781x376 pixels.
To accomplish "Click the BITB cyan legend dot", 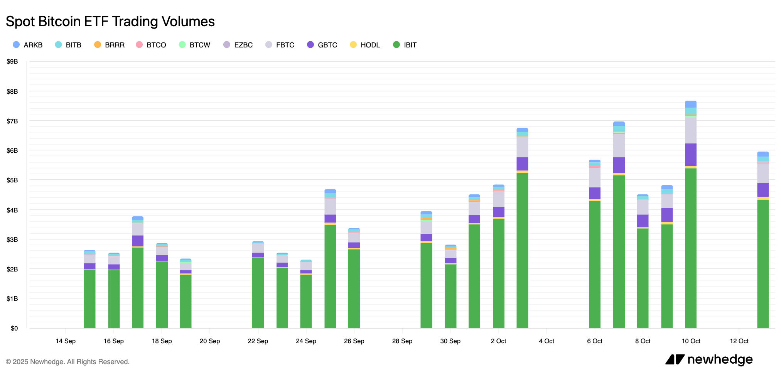I will pyautogui.click(x=59, y=45).
